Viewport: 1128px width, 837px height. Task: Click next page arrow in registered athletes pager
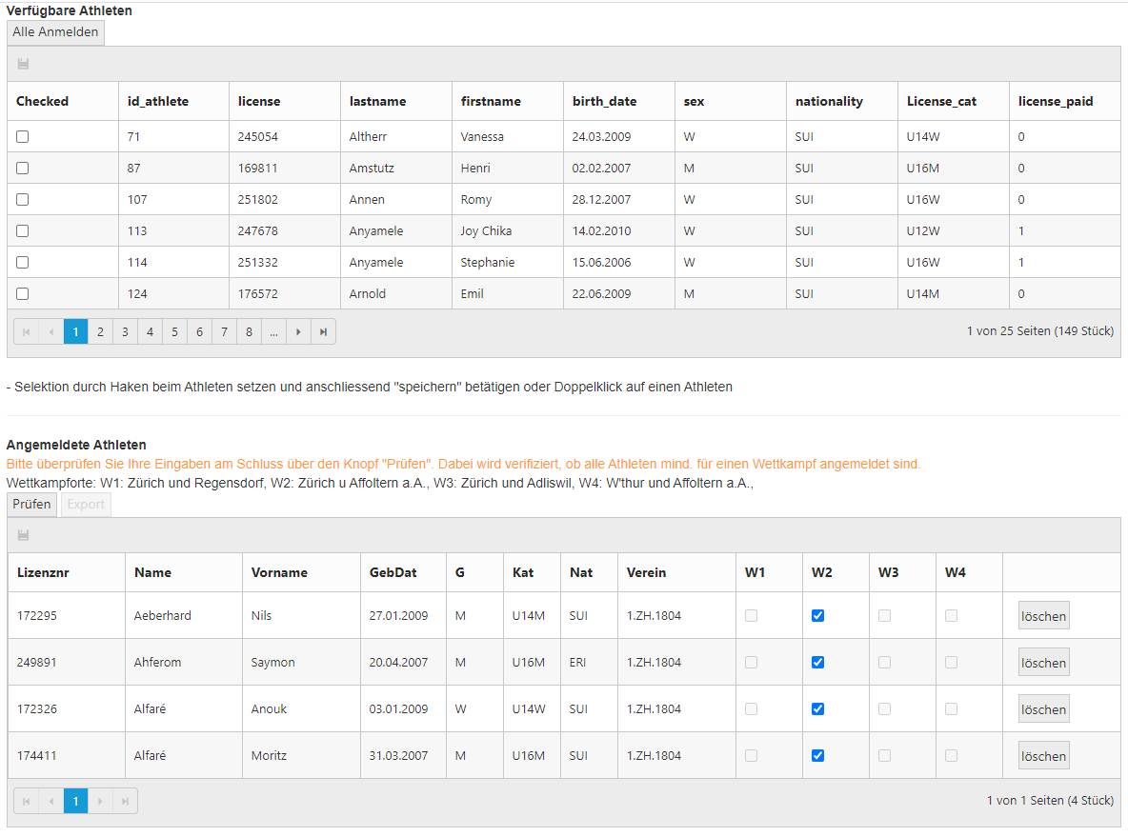pyautogui.click(x=101, y=801)
